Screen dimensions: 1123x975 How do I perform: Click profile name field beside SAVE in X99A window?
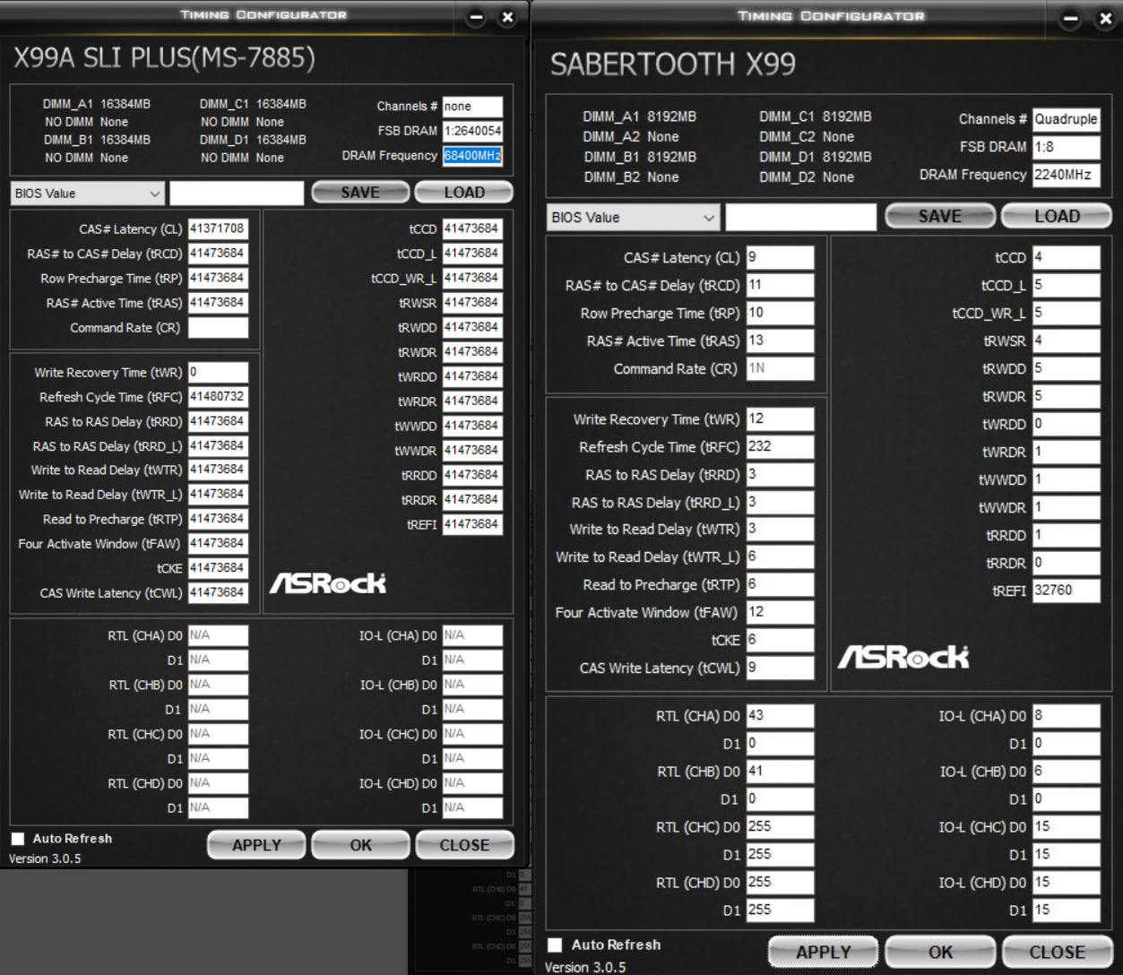point(237,193)
